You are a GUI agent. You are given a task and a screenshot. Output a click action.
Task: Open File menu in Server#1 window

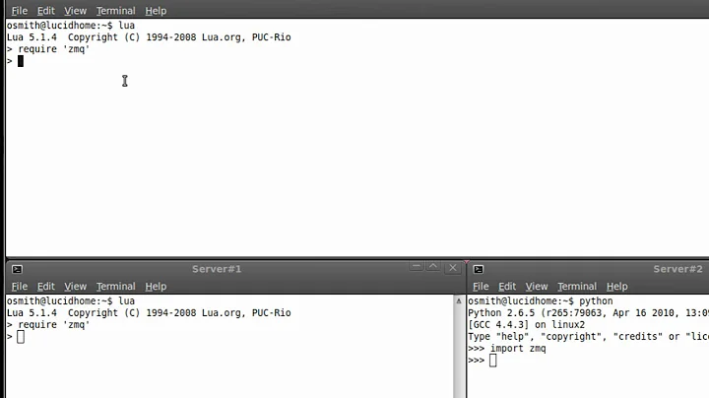pos(20,287)
